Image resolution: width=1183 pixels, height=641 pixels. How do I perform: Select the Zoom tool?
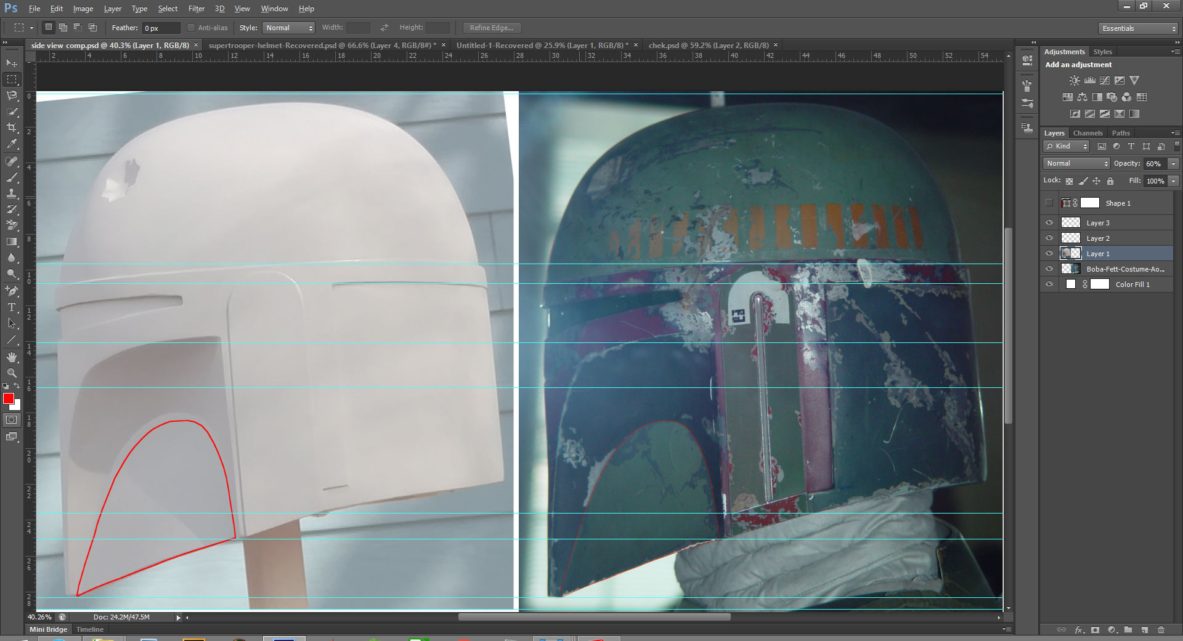pyautogui.click(x=12, y=373)
